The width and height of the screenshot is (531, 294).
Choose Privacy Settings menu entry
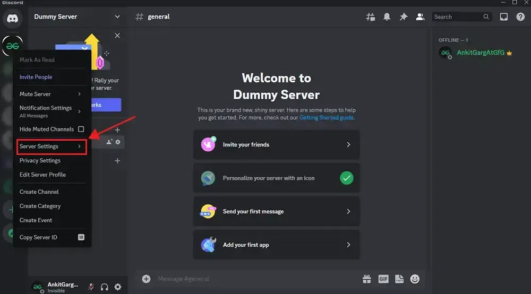[52, 160]
